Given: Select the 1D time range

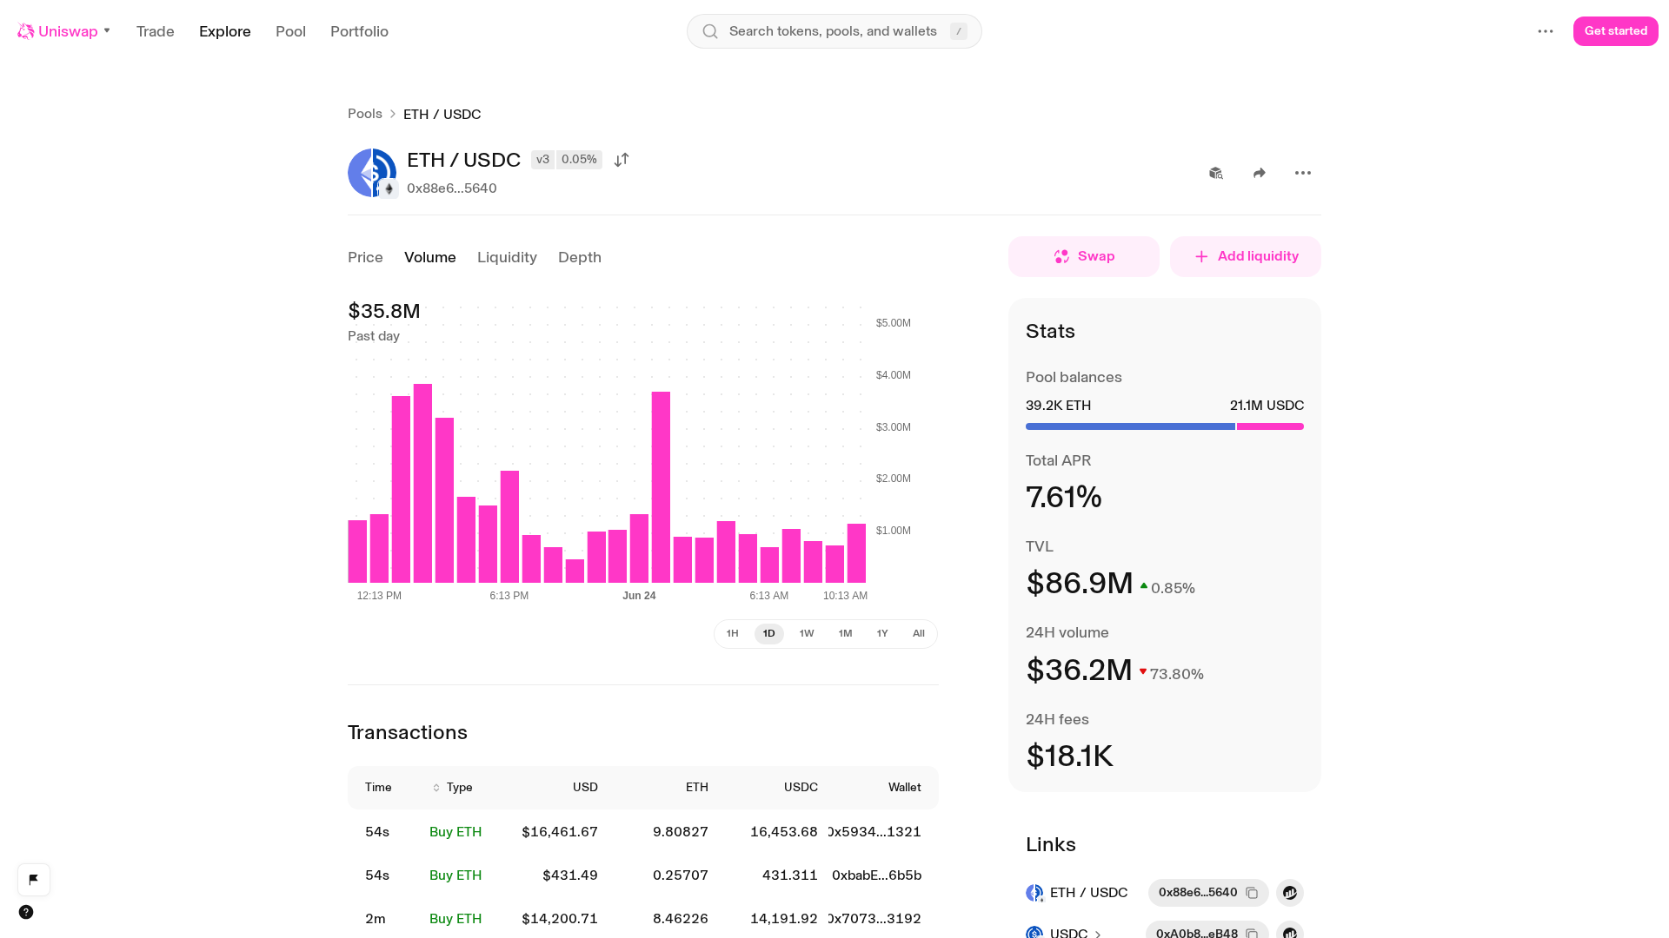Looking at the screenshot, I should point(769,634).
